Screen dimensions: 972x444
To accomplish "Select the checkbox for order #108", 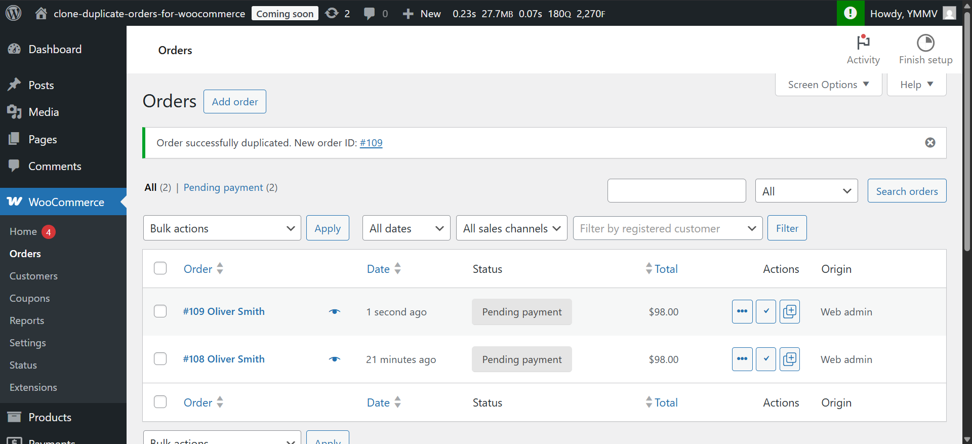I will (160, 358).
